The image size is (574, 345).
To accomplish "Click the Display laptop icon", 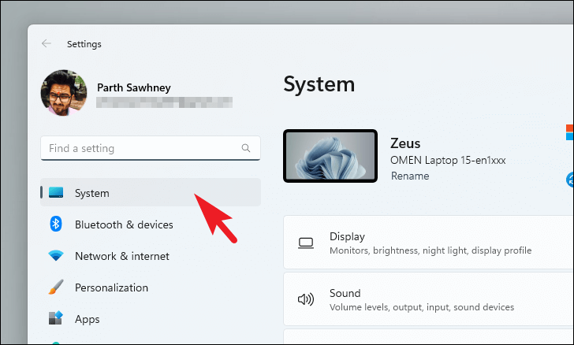I will point(306,243).
